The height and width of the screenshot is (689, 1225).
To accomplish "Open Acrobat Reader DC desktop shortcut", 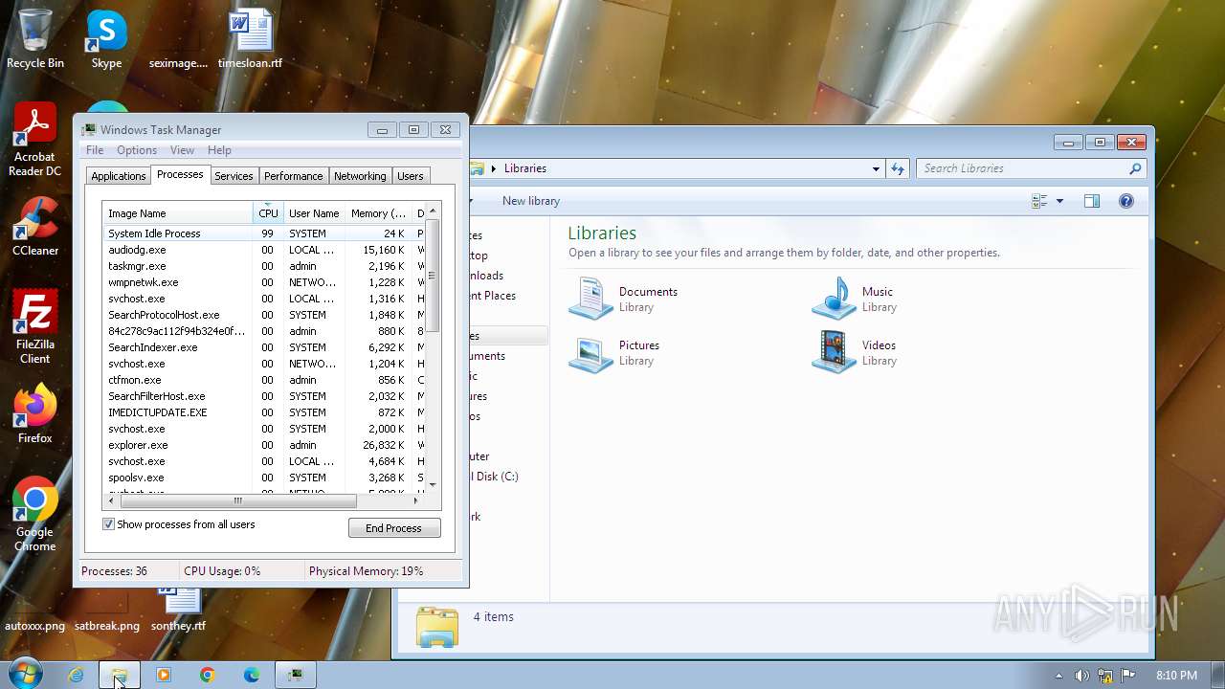I will [35, 140].
